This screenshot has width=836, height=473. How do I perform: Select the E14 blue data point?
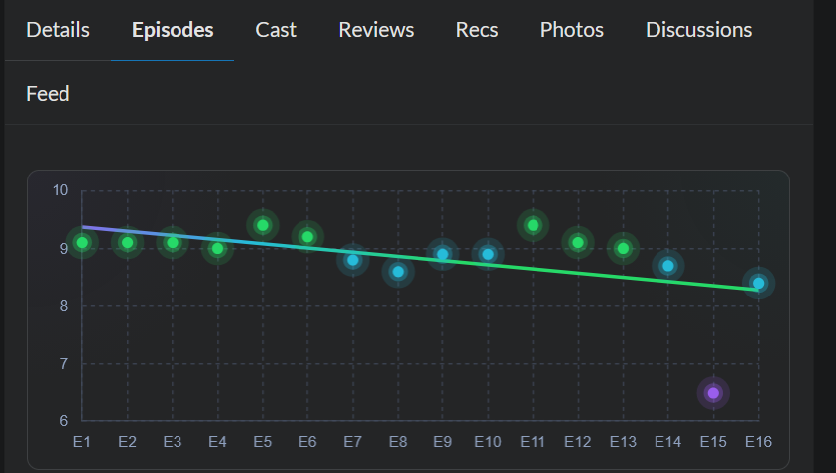click(668, 266)
